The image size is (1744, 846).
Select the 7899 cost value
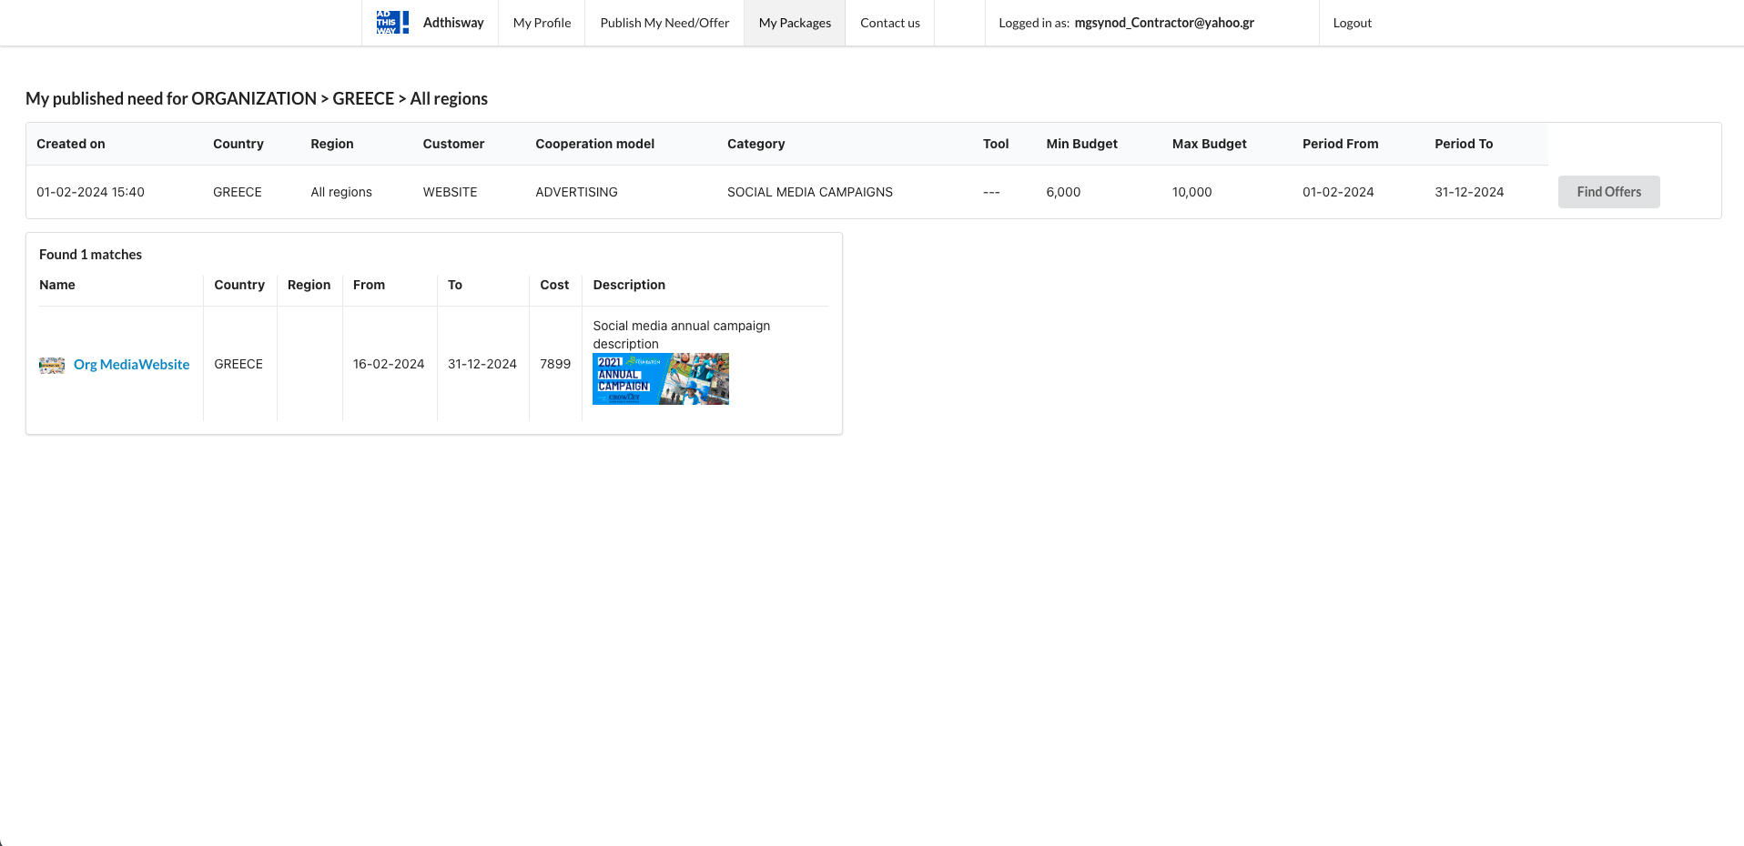pos(555,364)
